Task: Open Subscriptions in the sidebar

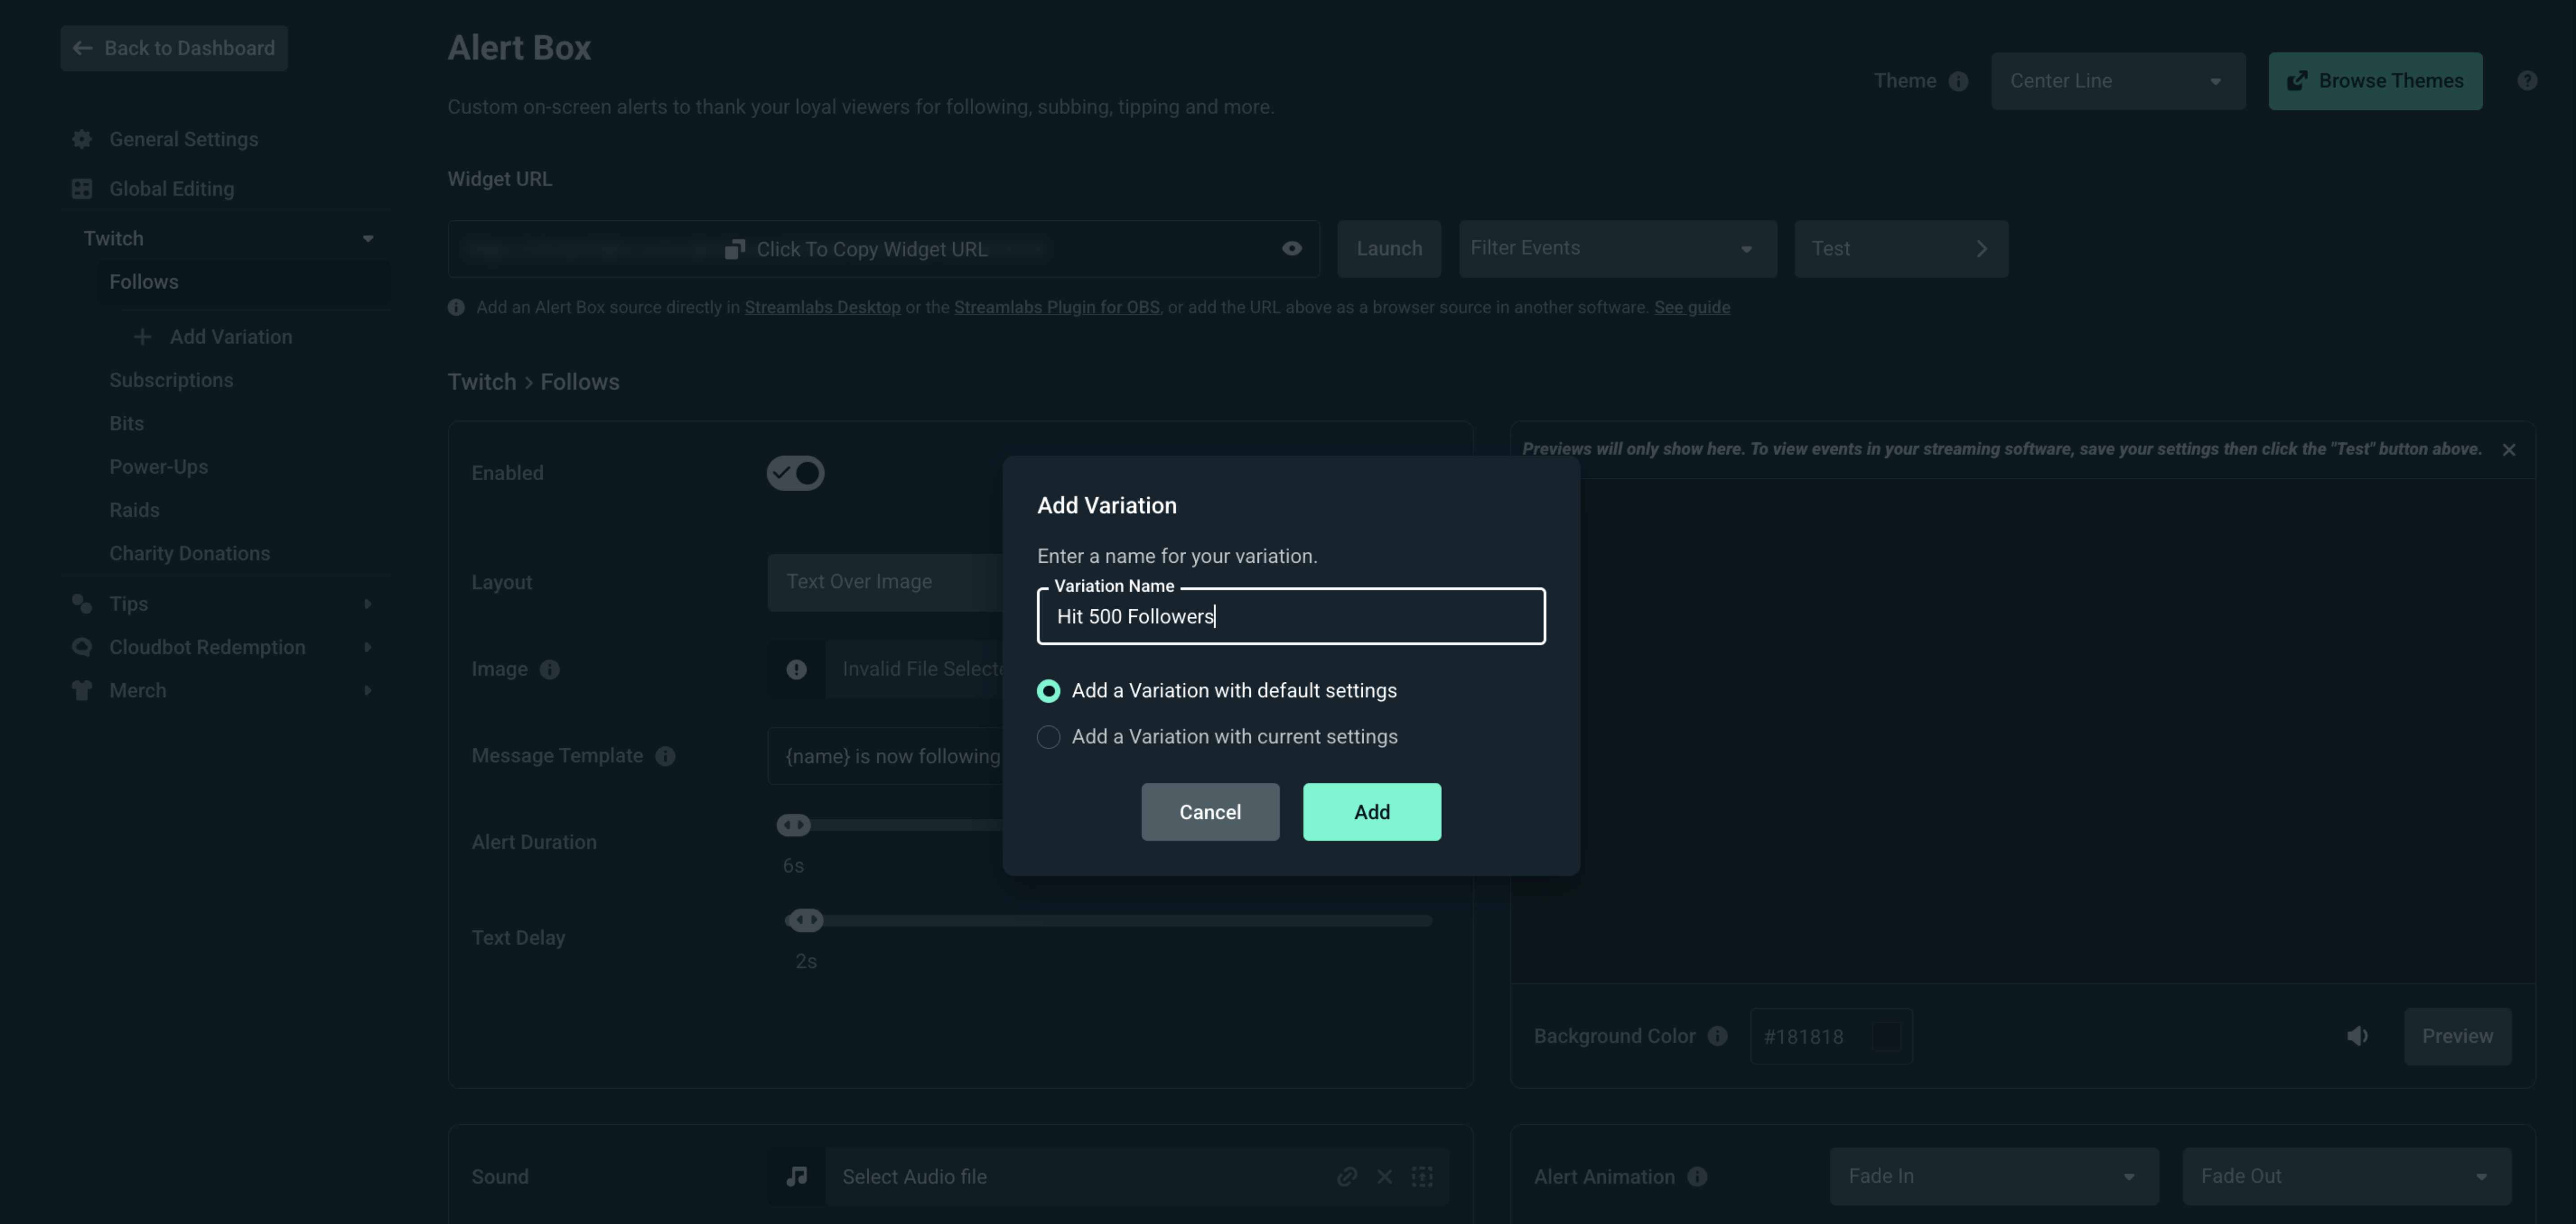Action: tap(171, 380)
